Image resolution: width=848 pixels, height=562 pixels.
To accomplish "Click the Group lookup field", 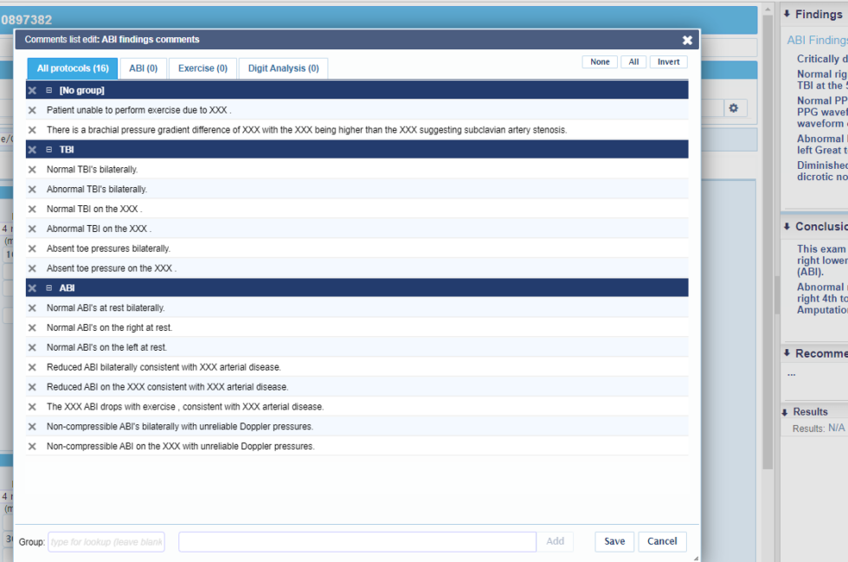I will tap(106, 541).
